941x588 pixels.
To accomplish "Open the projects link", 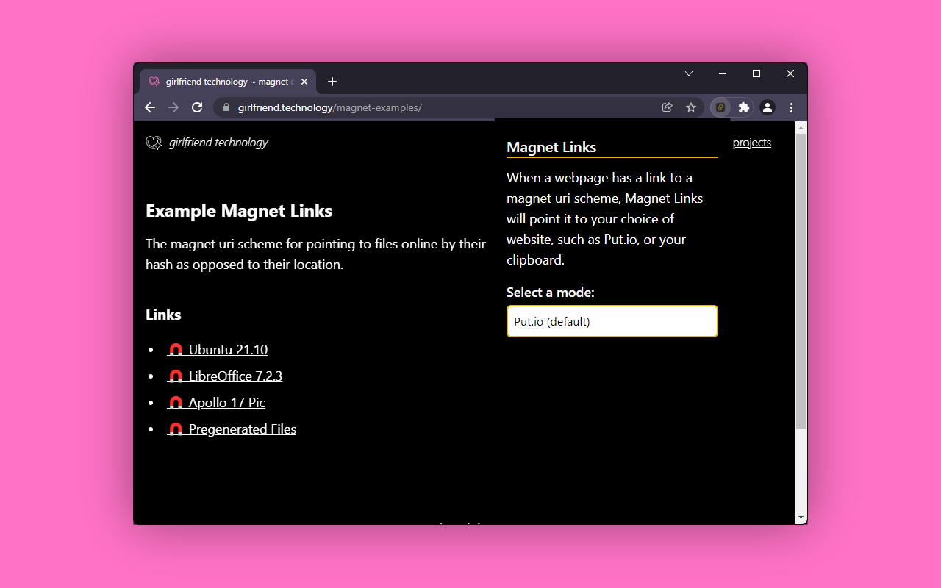I will [x=751, y=142].
